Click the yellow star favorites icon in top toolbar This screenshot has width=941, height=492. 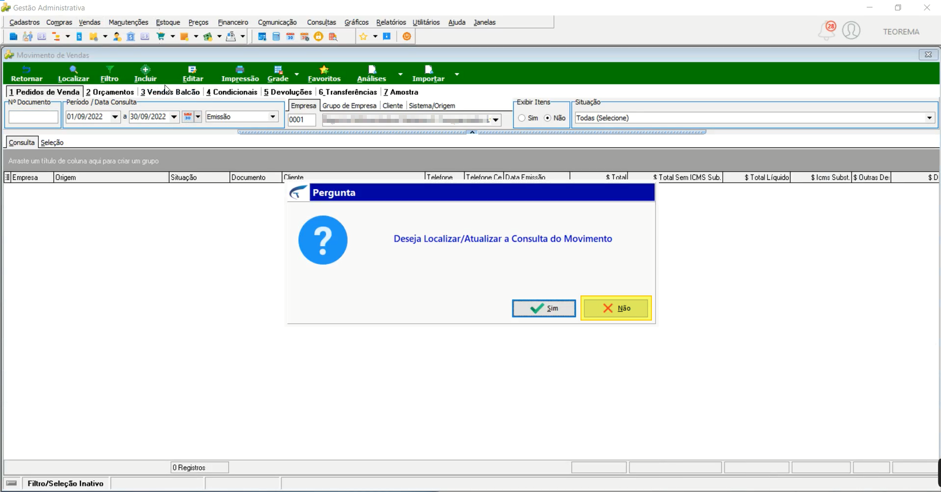tap(363, 37)
